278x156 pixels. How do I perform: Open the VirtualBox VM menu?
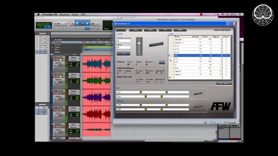coord(50,14)
